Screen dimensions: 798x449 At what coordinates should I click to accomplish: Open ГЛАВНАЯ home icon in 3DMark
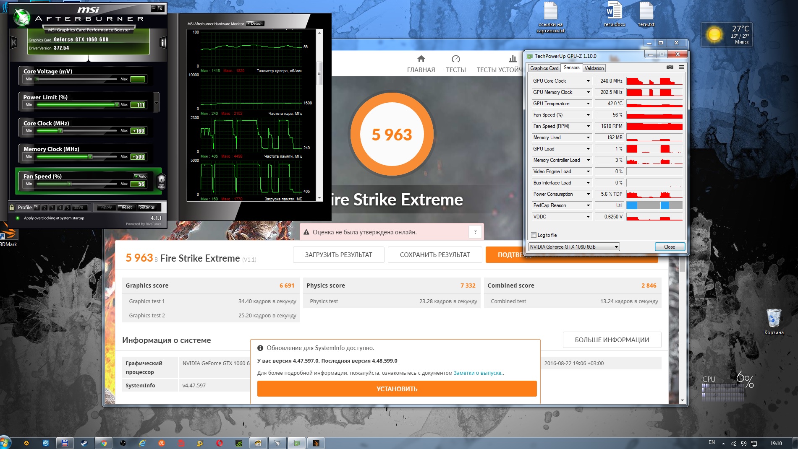click(x=421, y=59)
